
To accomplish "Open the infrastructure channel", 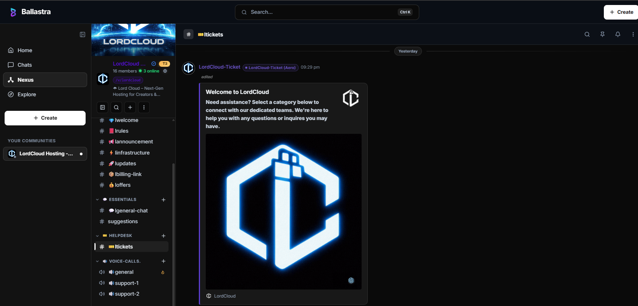I will pos(131,153).
